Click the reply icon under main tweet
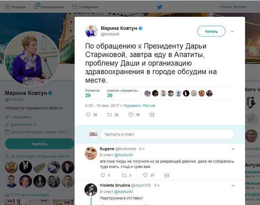Viewport: 260px width, 205px height. [x=88, y=115]
